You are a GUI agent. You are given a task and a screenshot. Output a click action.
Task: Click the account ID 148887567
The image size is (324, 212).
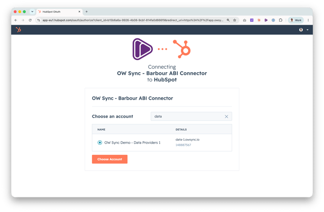pos(183,145)
